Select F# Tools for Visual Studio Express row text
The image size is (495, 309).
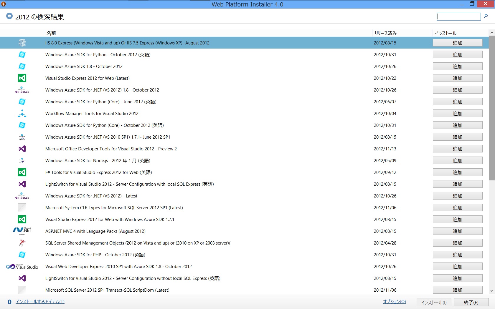[x=99, y=172]
